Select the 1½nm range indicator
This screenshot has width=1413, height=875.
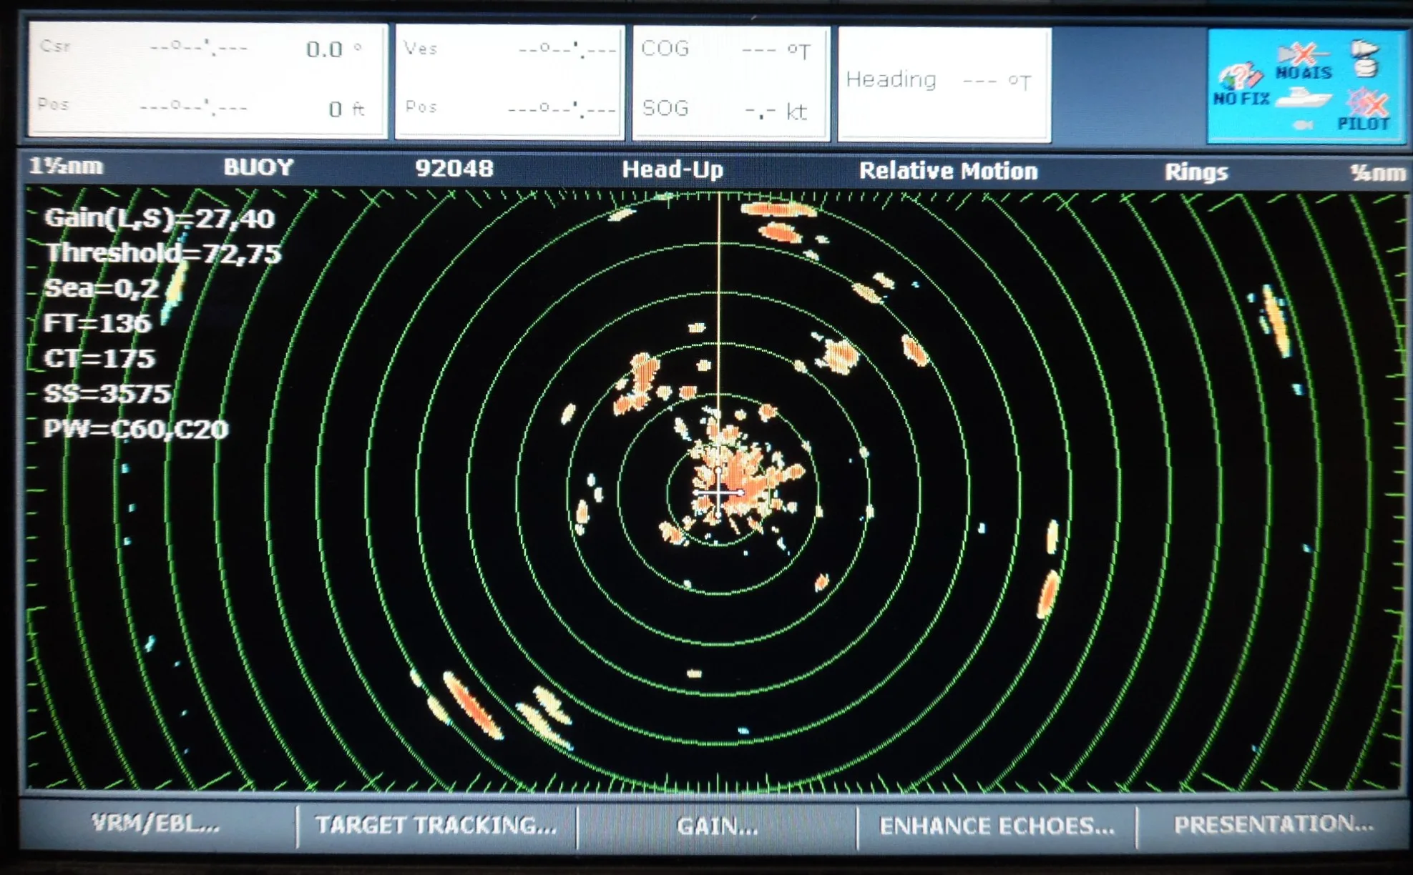coord(66,167)
